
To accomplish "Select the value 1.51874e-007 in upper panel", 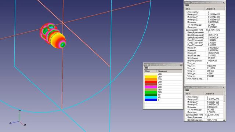I will click(214, 17).
